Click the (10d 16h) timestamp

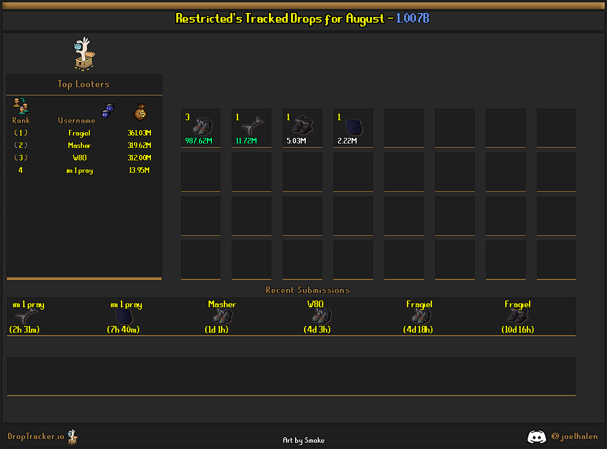518,329
